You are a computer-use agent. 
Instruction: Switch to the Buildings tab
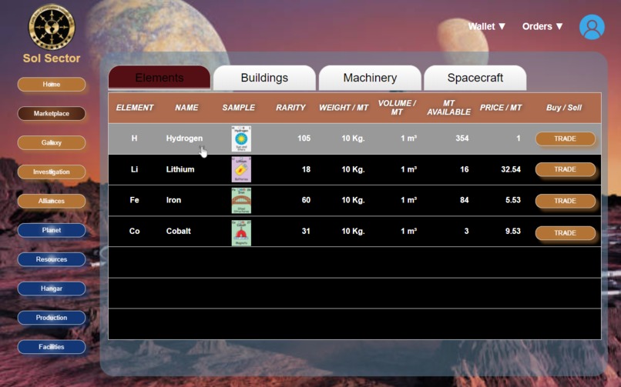click(264, 78)
